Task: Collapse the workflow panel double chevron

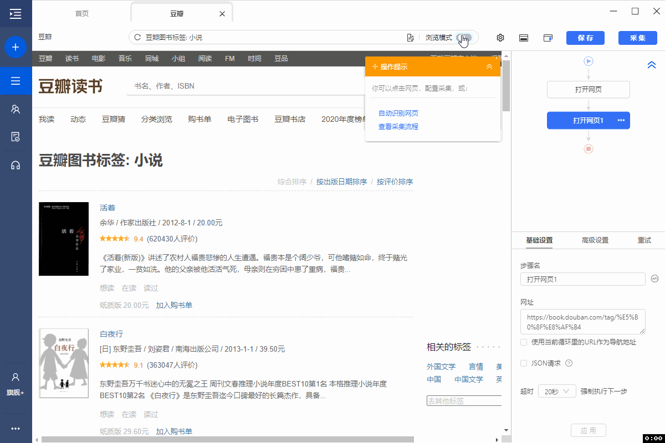Action: tap(652, 65)
